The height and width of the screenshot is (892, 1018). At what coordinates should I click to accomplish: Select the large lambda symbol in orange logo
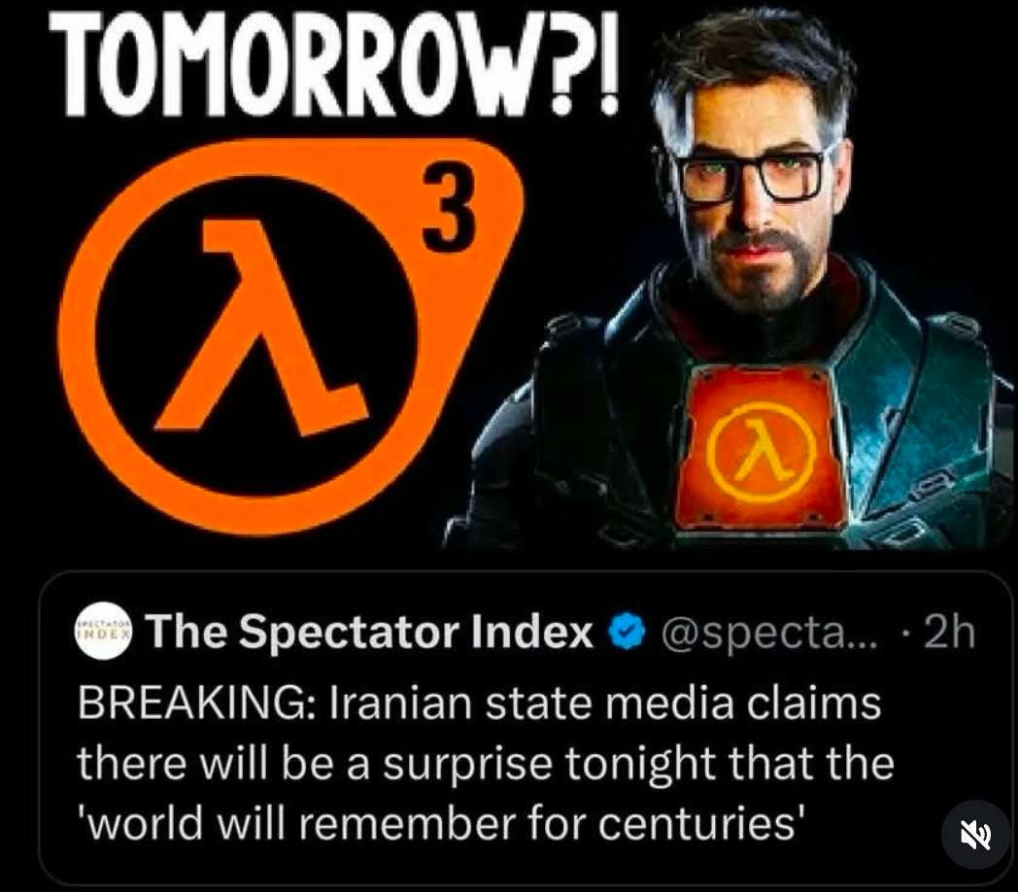click(255, 325)
